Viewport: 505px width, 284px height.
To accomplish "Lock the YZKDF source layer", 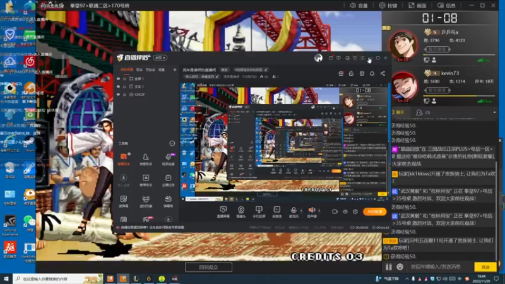I will (124, 95).
